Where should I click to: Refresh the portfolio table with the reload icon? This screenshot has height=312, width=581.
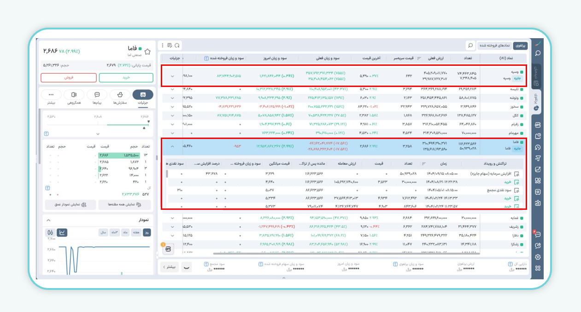177,45
